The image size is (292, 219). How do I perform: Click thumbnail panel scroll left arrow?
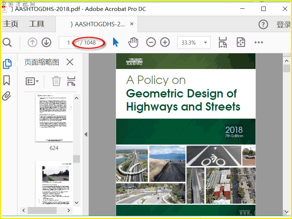pyautogui.click(x=24, y=211)
